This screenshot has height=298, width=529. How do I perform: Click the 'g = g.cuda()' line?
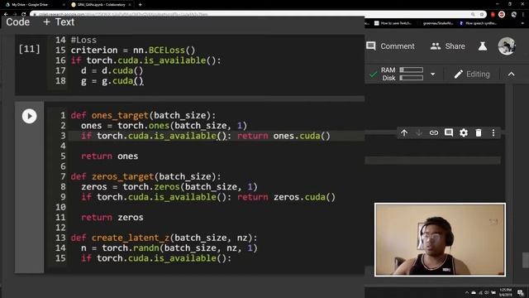(x=112, y=81)
